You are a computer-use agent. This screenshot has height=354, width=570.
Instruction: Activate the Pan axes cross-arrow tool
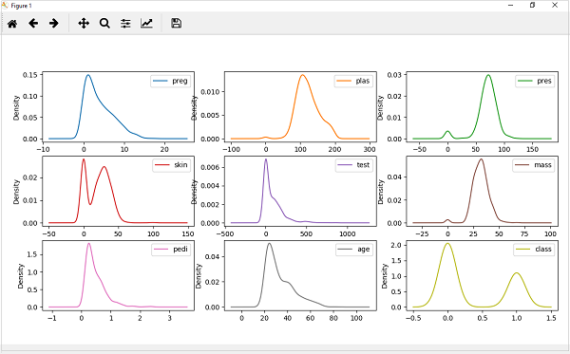[84, 24]
